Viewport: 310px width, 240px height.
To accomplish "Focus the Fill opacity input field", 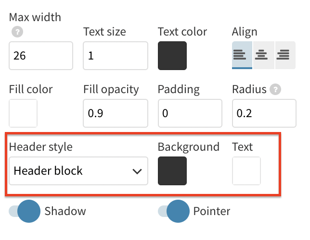I will 116,113.
